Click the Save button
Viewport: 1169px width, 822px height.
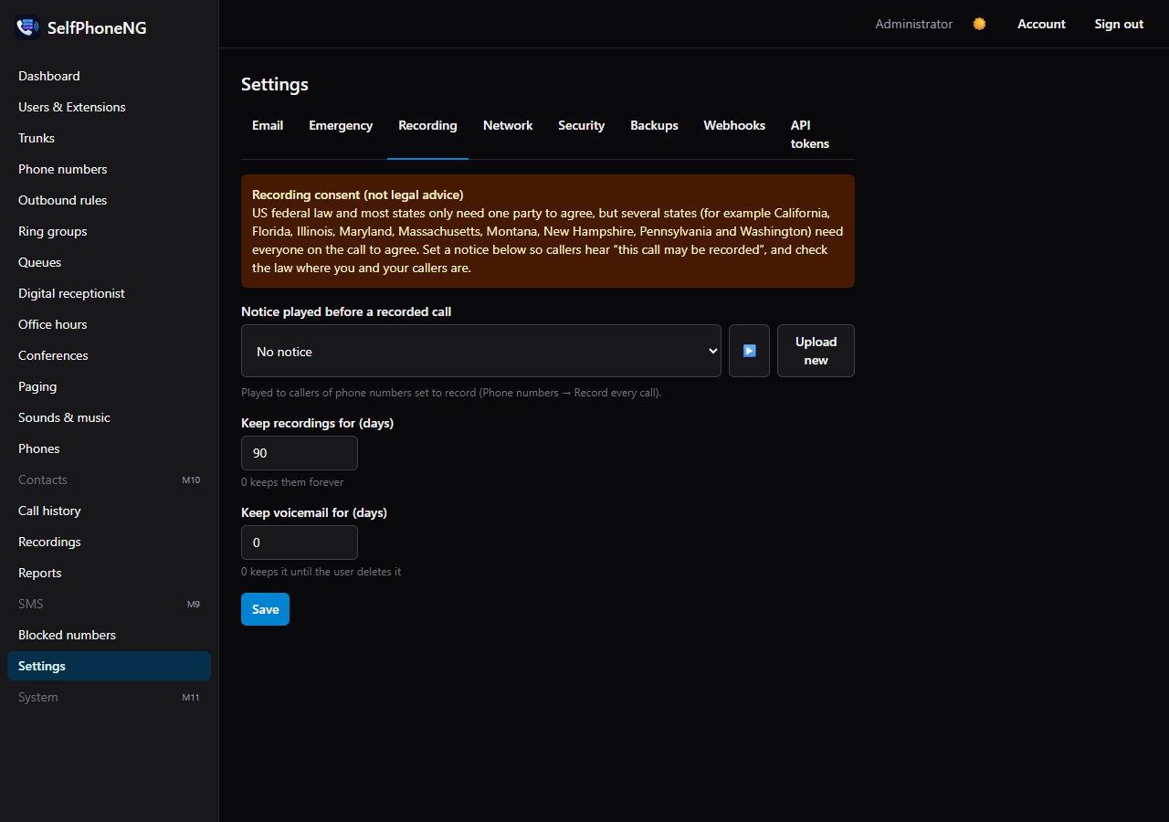[x=265, y=609]
